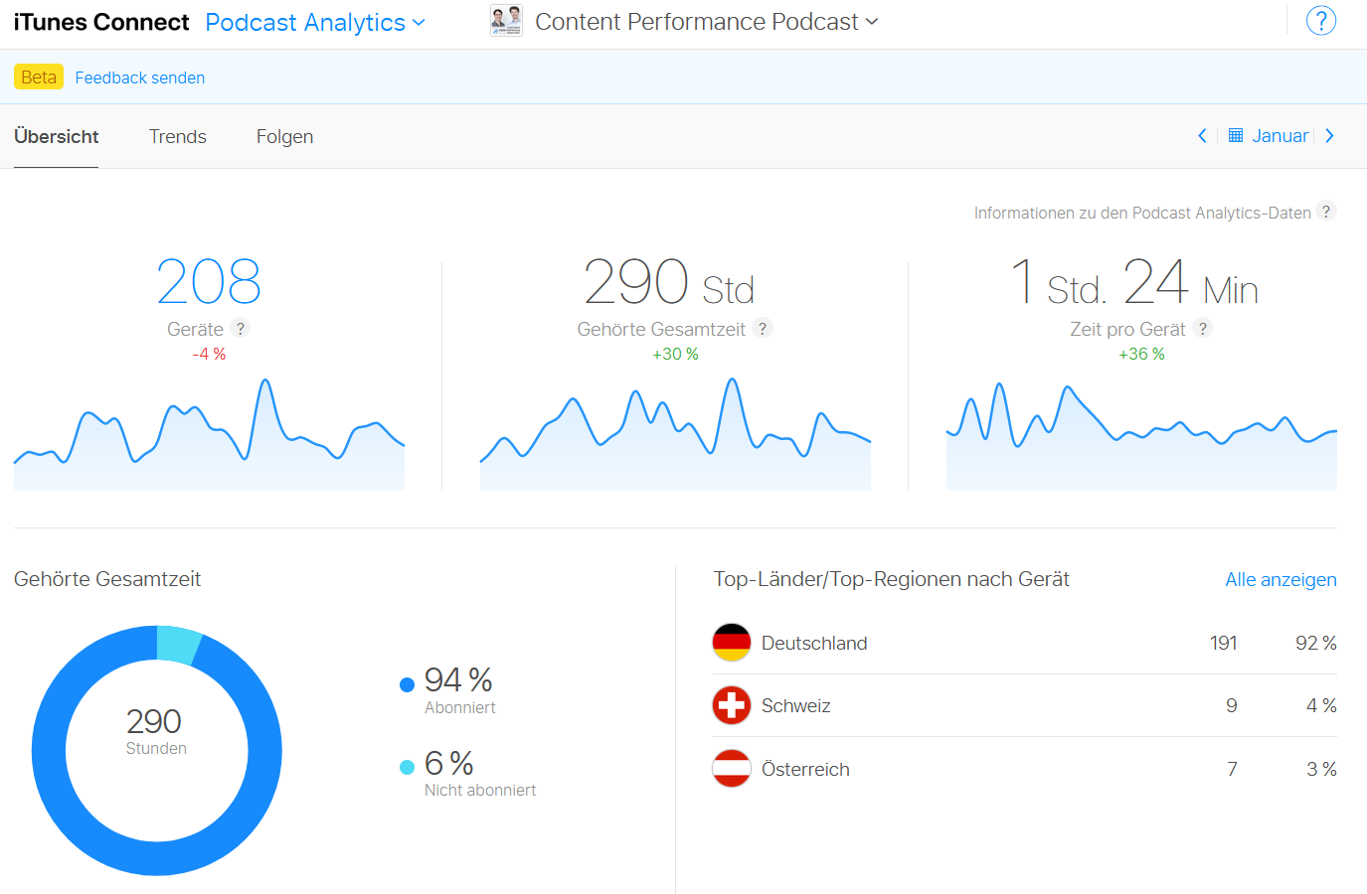Click the Schweiz 4 % value
This screenshot has height=894, width=1367.
pyautogui.click(x=1320, y=705)
